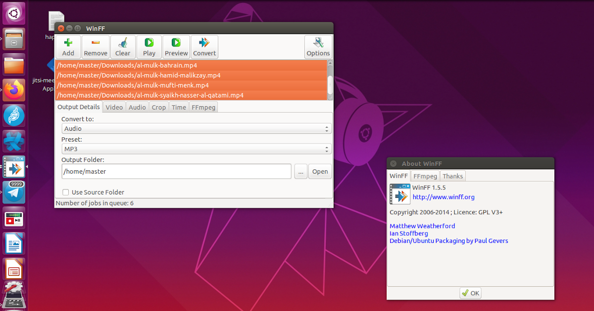The height and width of the screenshot is (311, 594).
Task: Select al-mulk-mufti-menk.mp4 in file list
Action: click(x=191, y=85)
